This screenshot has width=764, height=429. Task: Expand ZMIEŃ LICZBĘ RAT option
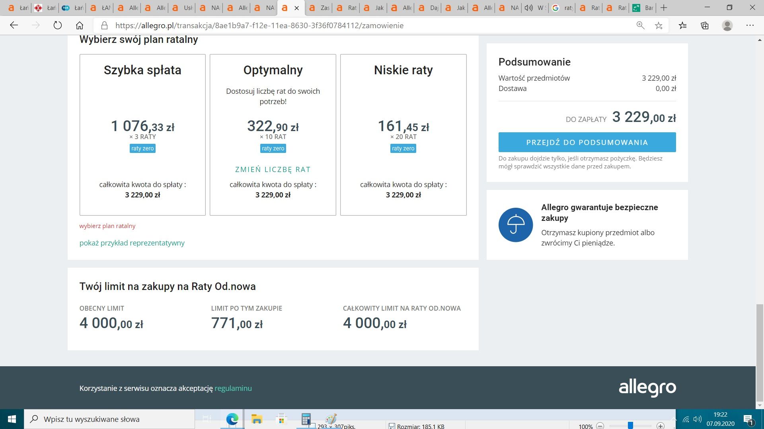pyautogui.click(x=273, y=170)
